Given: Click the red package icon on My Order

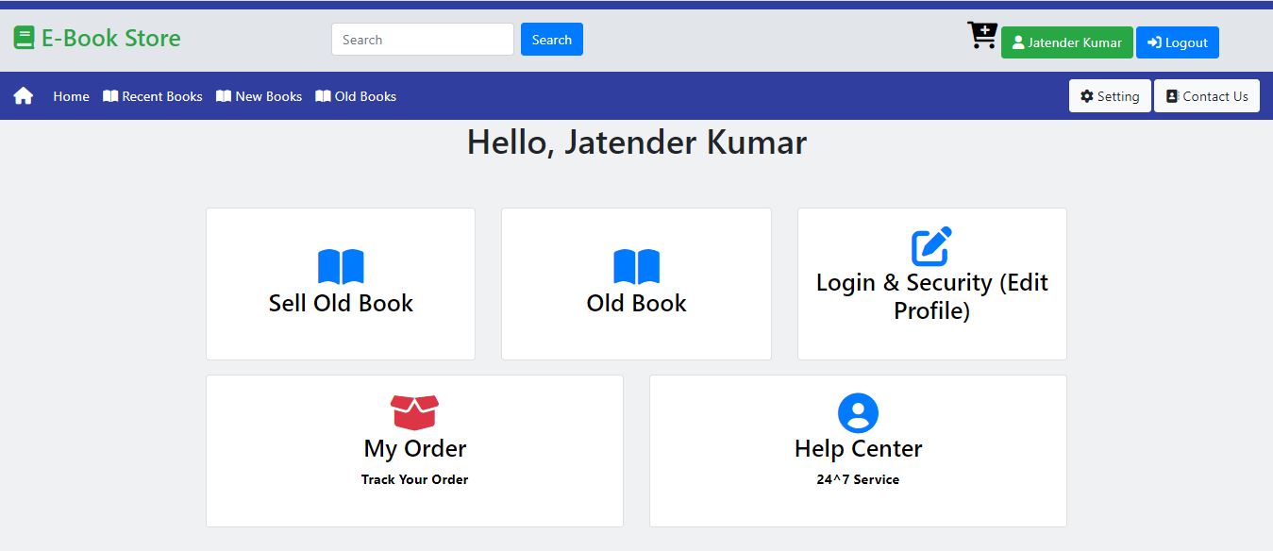Looking at the screenshot, I should pyautogui.click(x=414, y=411).
